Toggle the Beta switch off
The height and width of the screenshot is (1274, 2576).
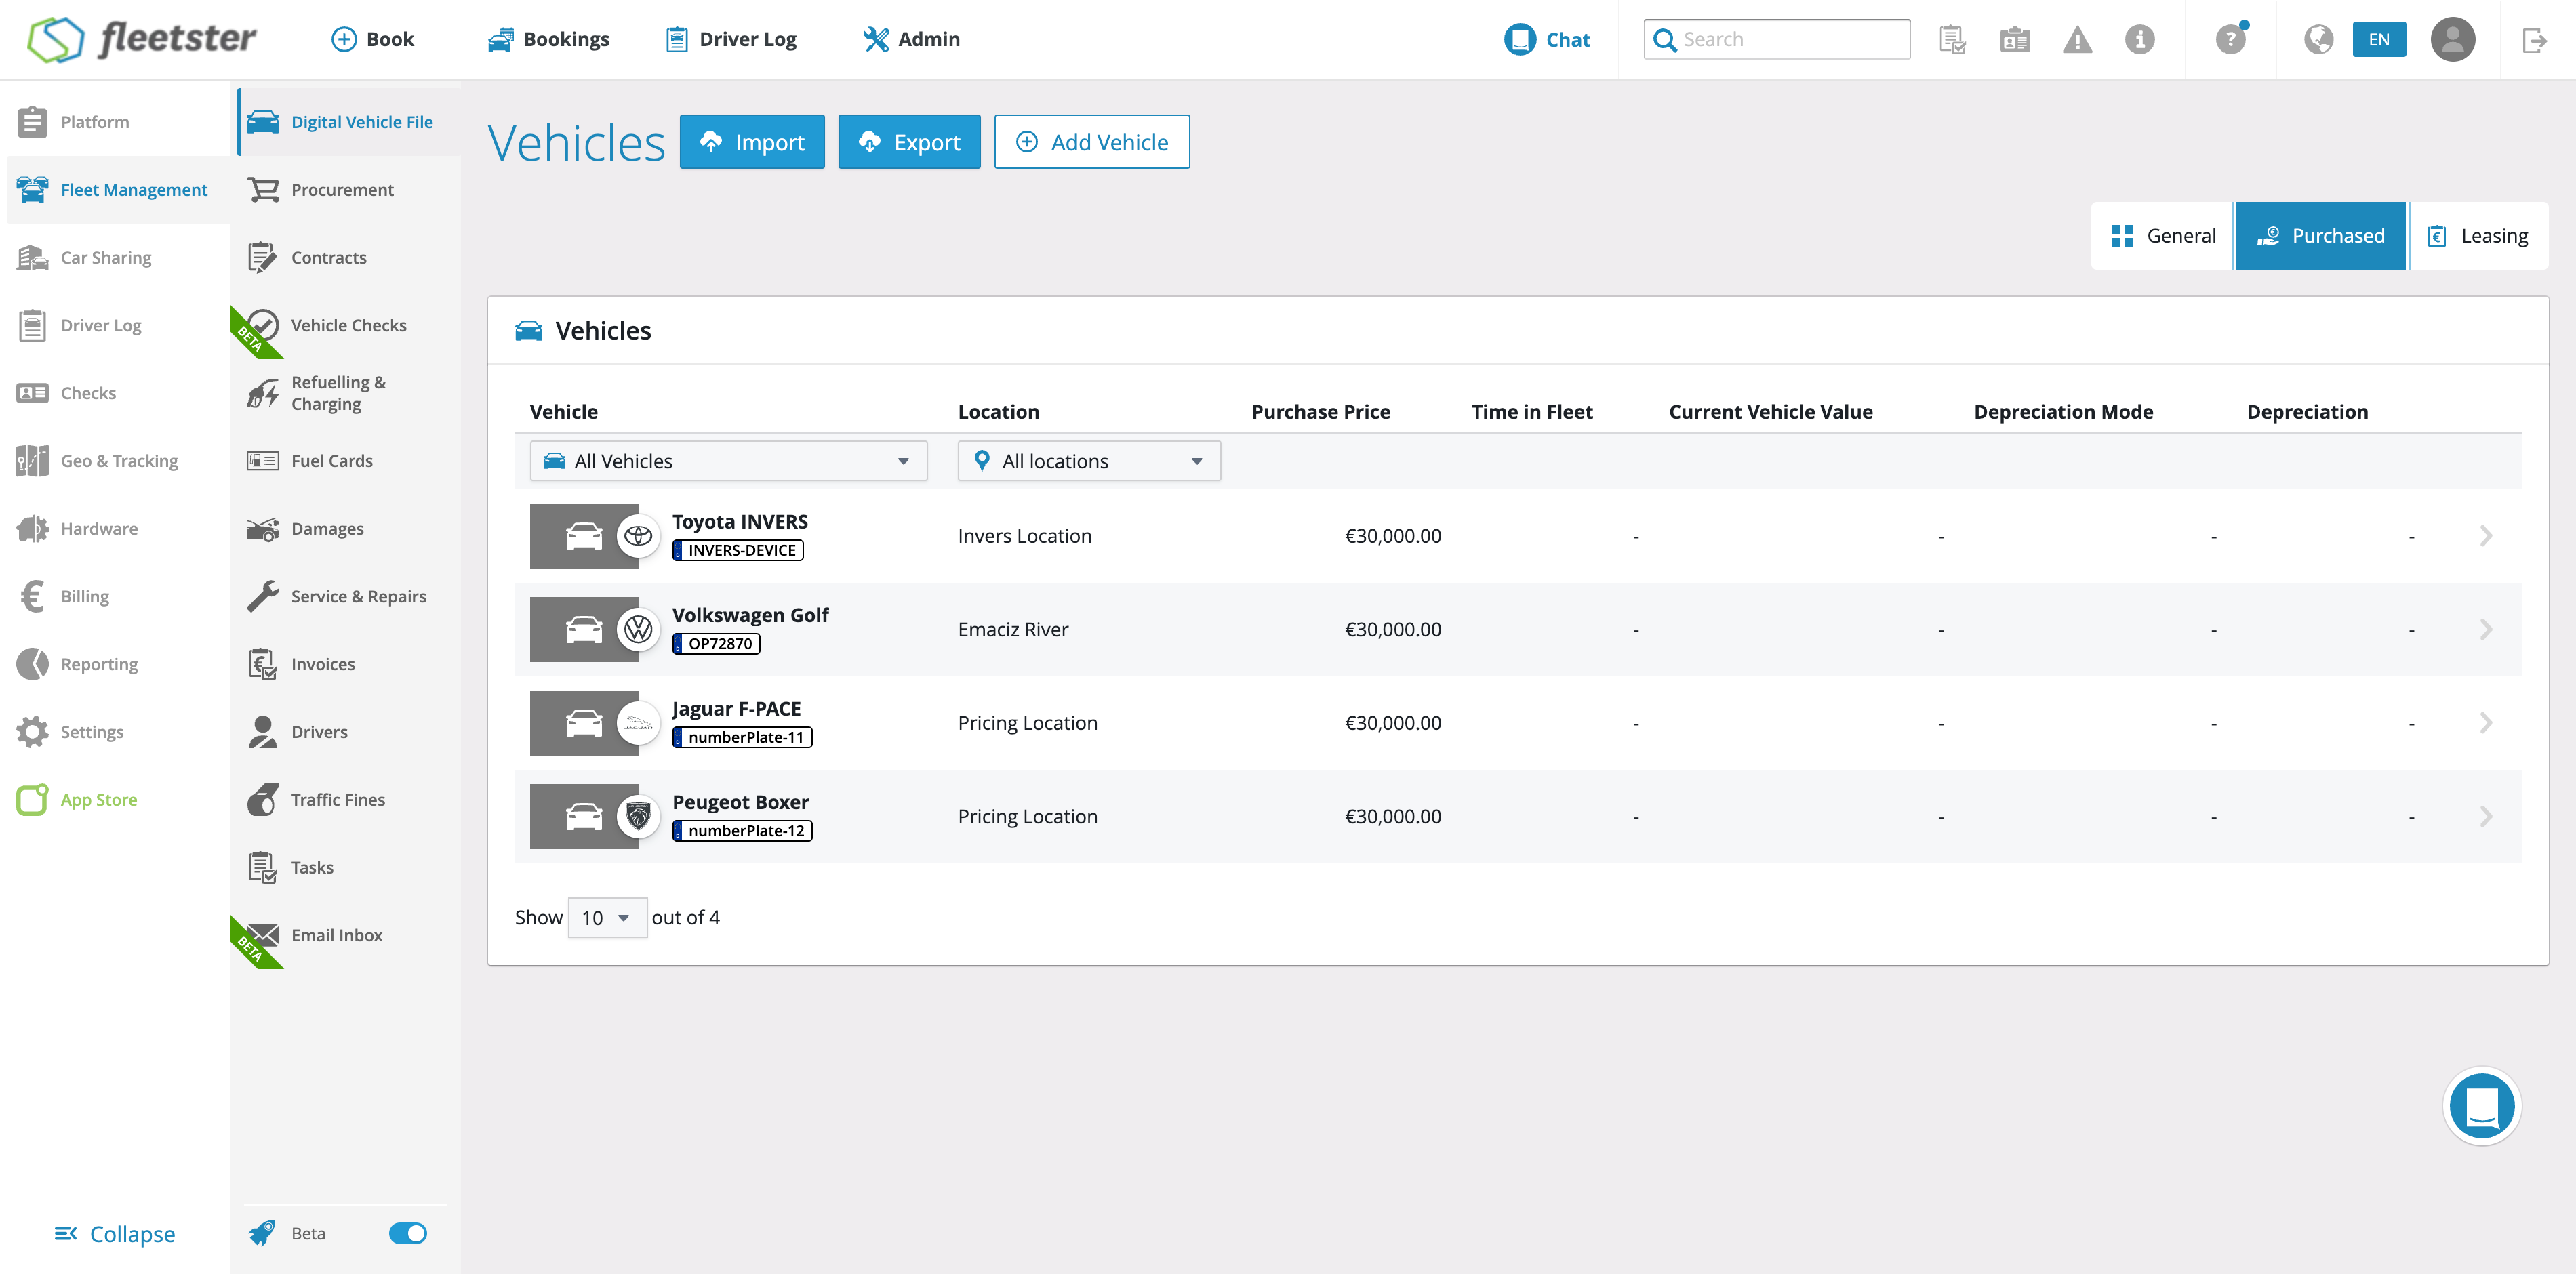tap(407, 1233)
